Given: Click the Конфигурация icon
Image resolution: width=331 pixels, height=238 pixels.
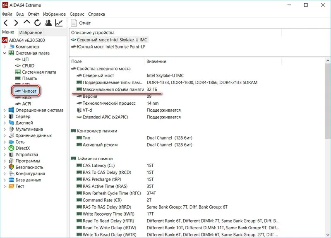Looking at the screenshot, I should 11,173.
